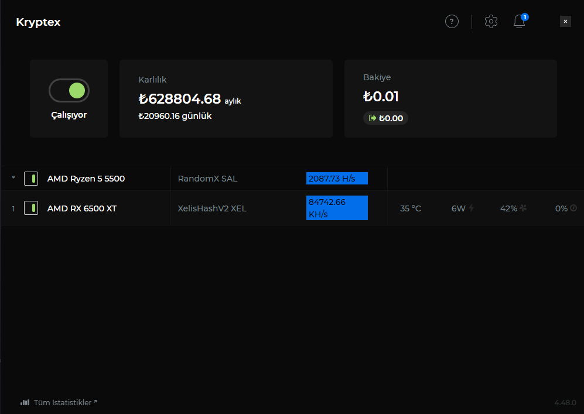This screenshot has width=584, height=414.
Task: Click the RandomX SAL algorithm text
Action: click(207, 179)
